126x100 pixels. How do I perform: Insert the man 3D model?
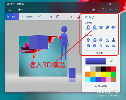pyautogui.click(x=88, y=27)
